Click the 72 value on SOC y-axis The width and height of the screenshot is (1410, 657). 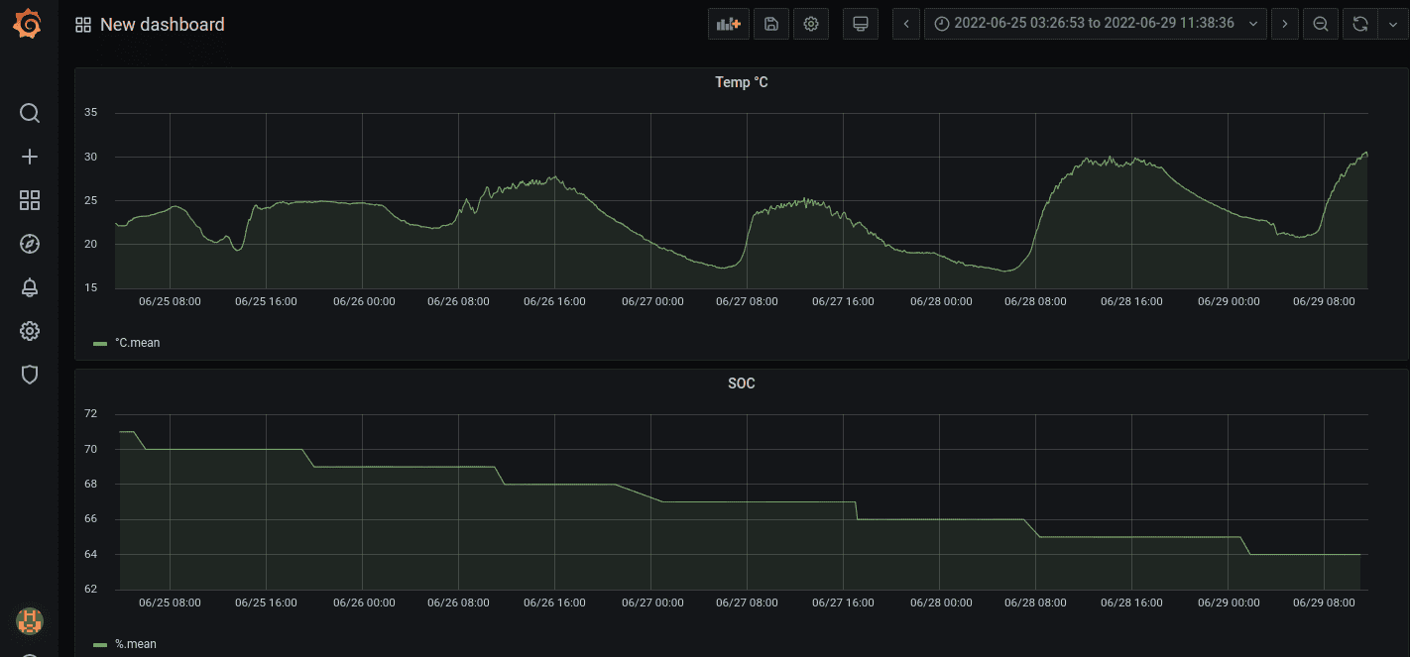[91, 413]
